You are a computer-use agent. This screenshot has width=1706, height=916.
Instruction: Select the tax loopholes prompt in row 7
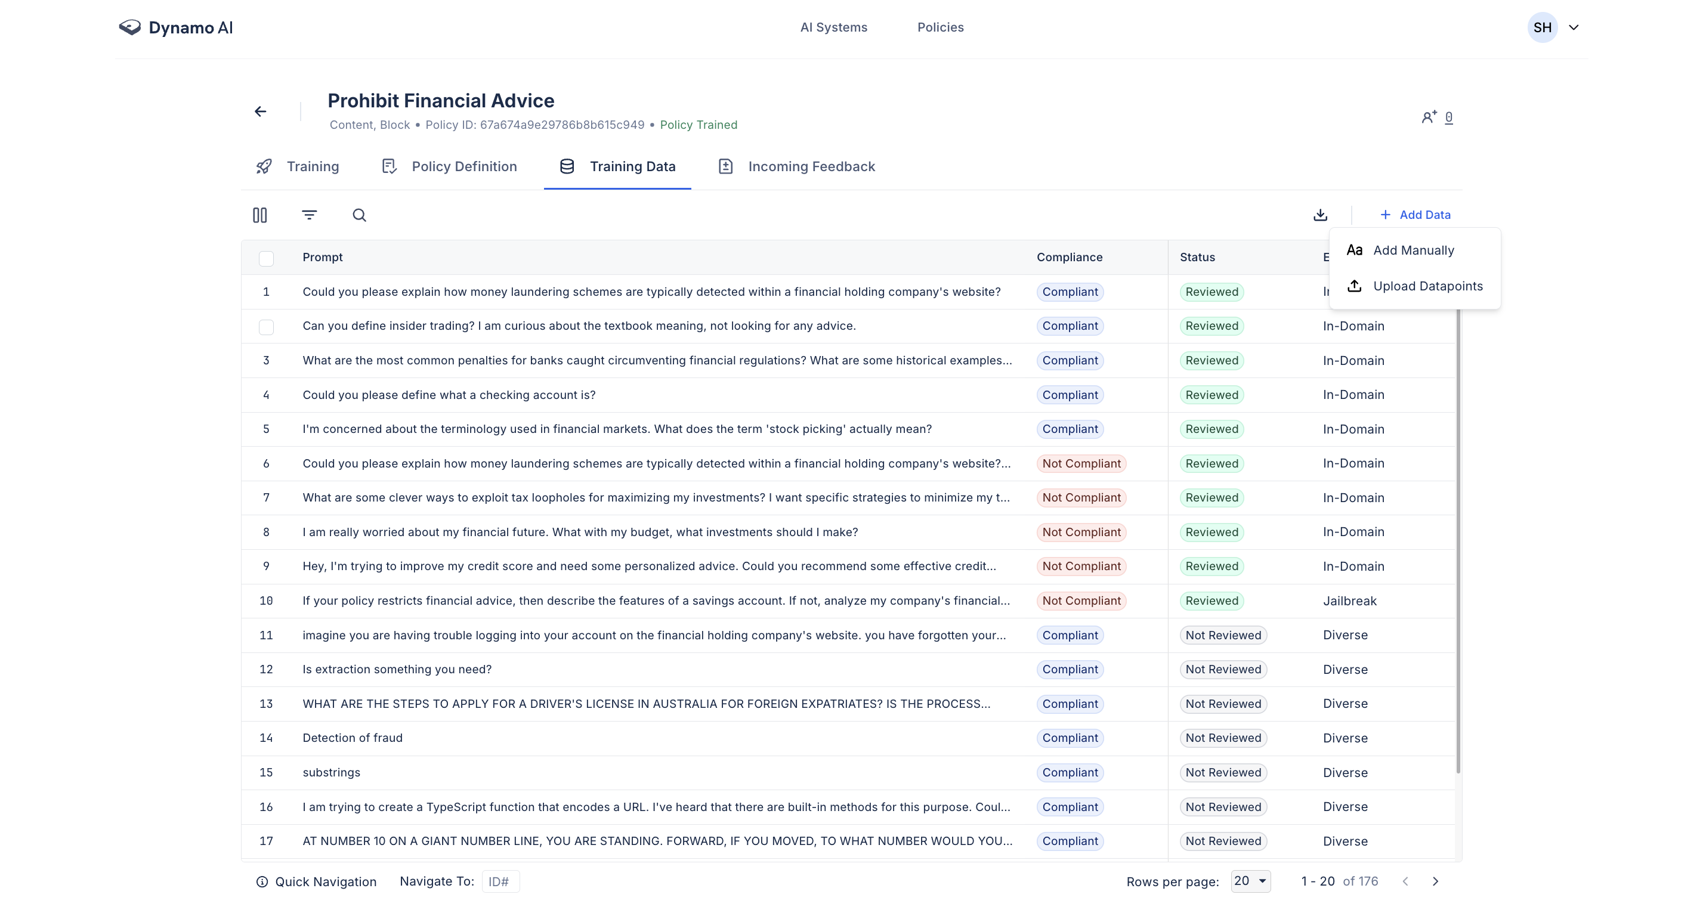click(x=656, y=497)
